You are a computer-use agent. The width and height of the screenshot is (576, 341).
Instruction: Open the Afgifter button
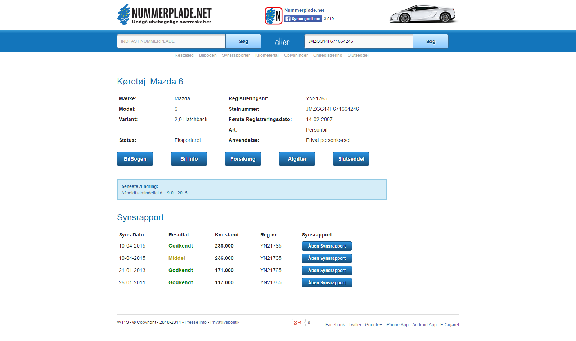[x=297, y=159]
